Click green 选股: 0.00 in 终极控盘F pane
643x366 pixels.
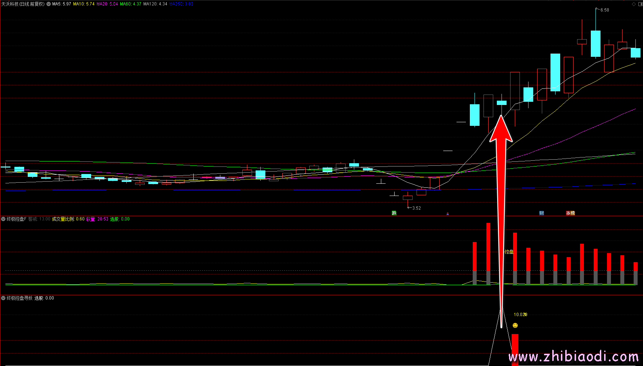120,219
